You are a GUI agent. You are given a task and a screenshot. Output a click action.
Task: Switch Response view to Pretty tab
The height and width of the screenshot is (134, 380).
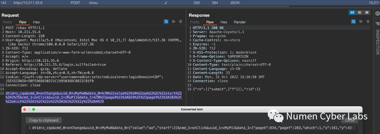tap(195, 22)
